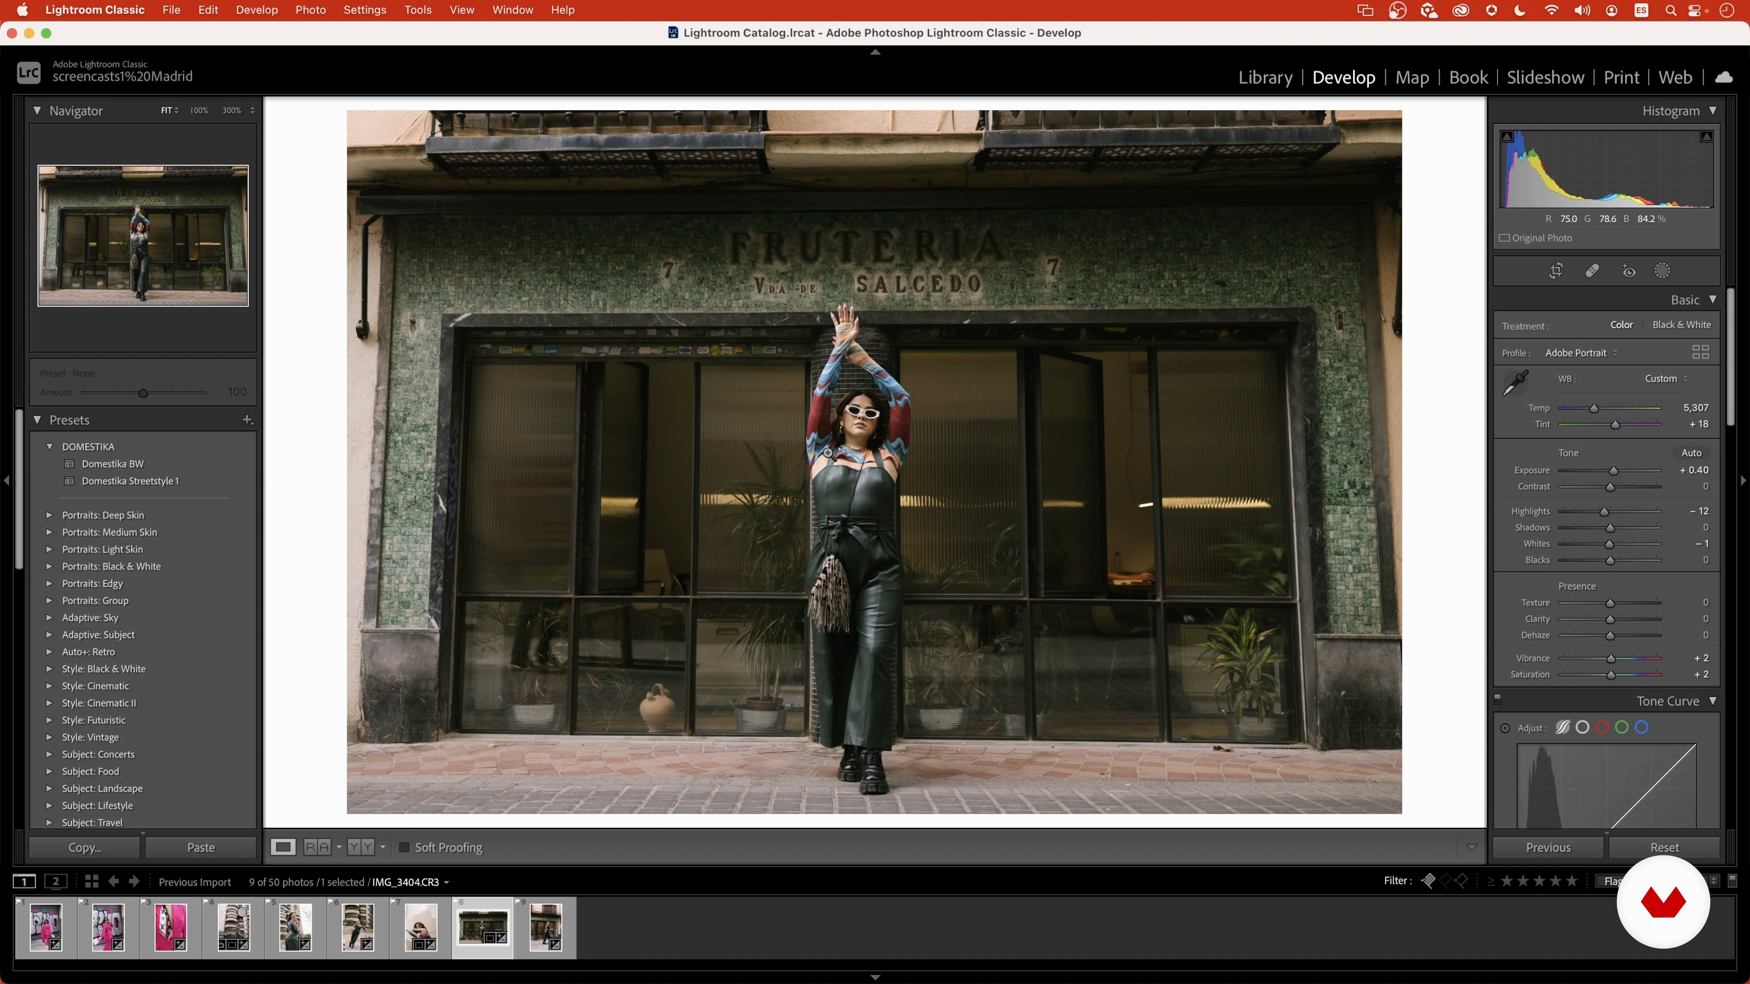
Task: Add a new preset with plus icon
Action: click(x=247, y=420)
